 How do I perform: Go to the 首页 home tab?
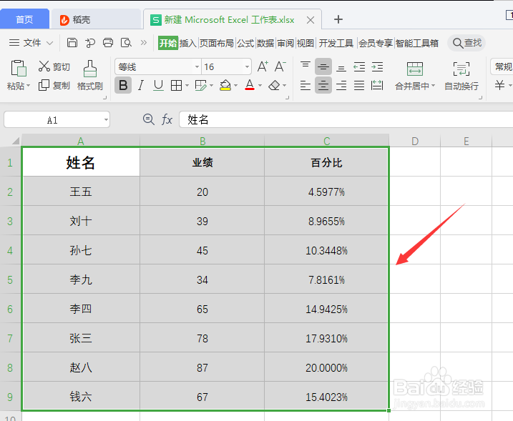coord(24,19)
